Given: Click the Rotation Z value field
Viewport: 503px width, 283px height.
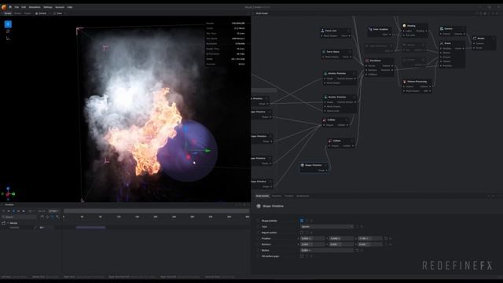Looking at the screenshot, I should pos(370,244).
